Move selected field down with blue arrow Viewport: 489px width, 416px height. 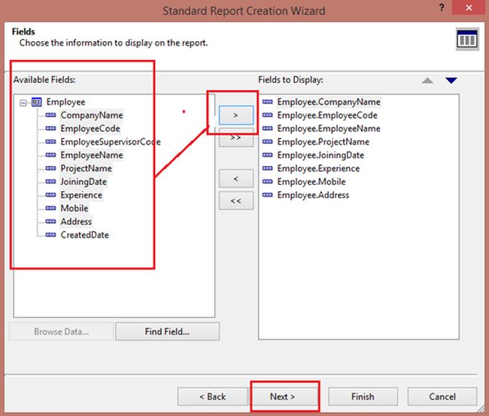451,80
